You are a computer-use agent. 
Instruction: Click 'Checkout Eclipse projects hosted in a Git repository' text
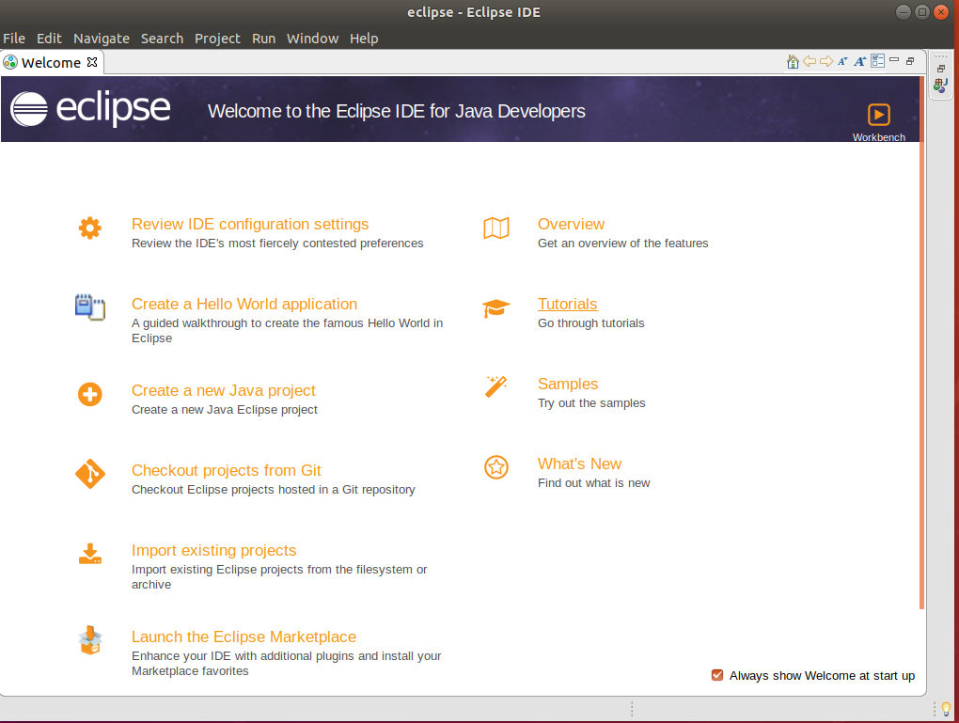pyautogui.click(x=274, y=489)
